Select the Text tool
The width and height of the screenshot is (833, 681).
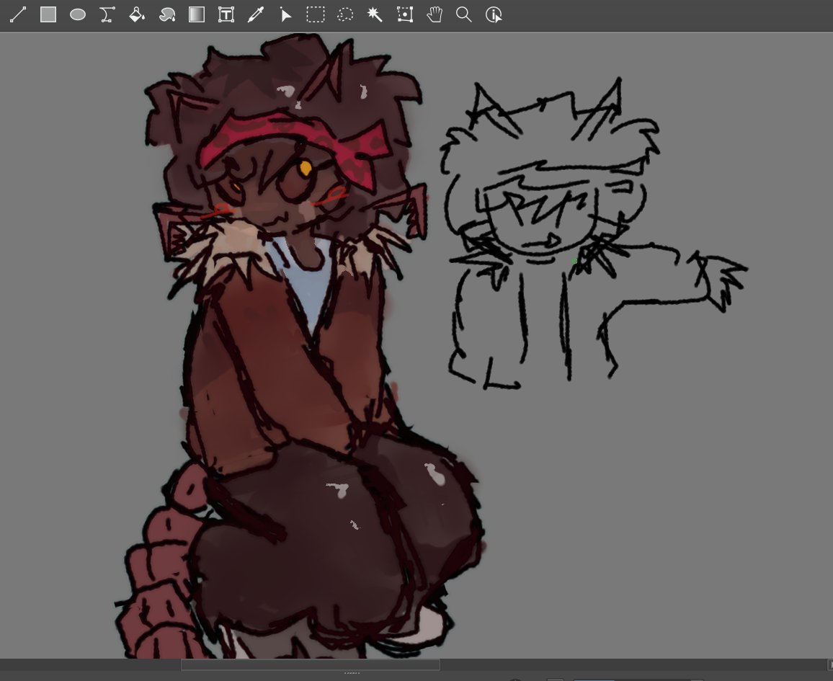point(226,14)
